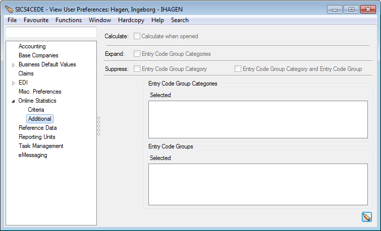This screenshot has width=381, height=231.
Task: Open the Favourite menu
Action: 36,20
